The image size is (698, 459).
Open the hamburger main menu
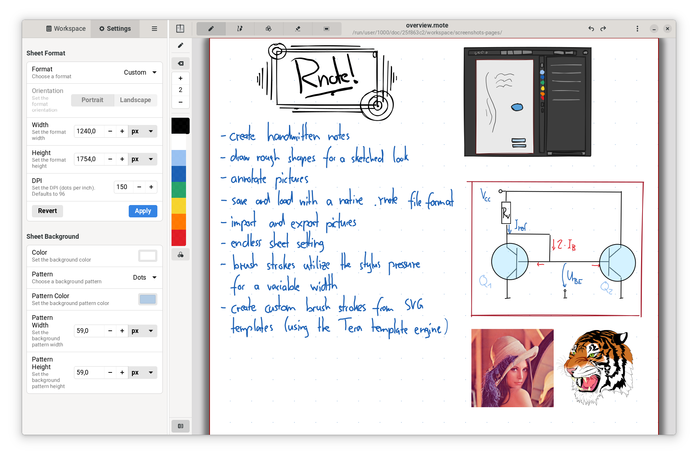coord(154,29)
